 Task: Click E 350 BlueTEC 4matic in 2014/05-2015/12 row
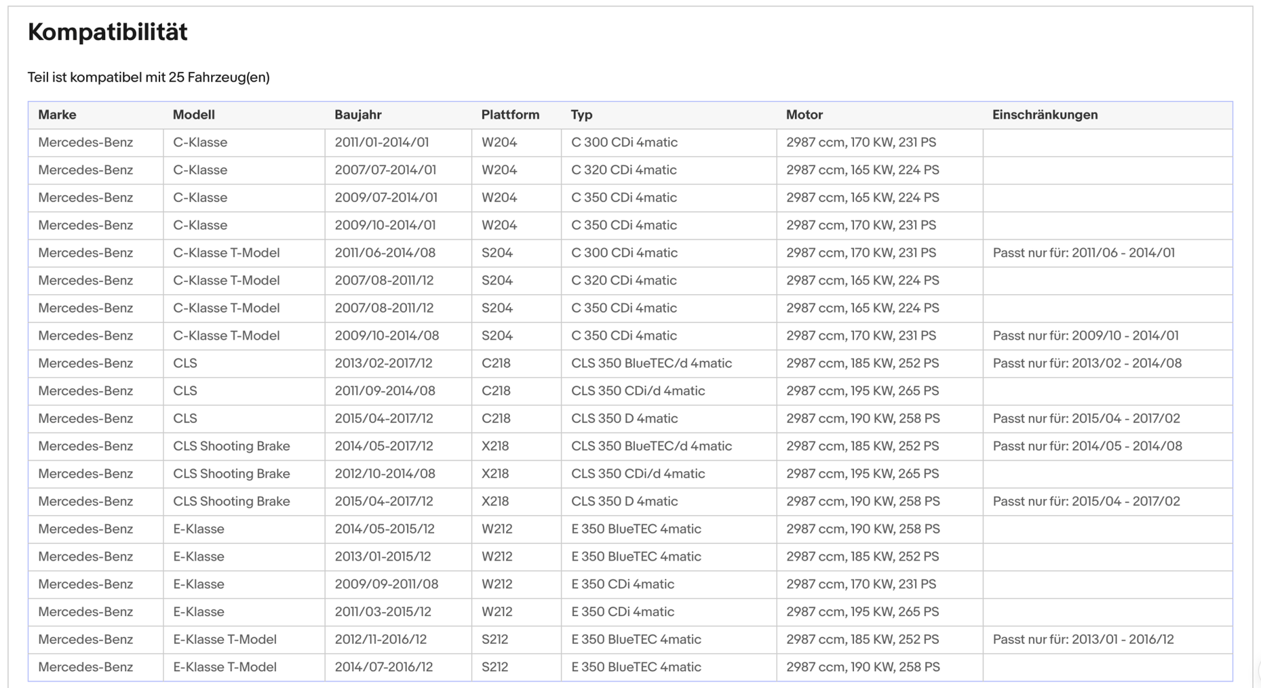(636, 529)
